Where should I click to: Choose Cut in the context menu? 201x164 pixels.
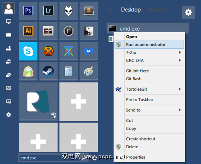coord(149,120)
